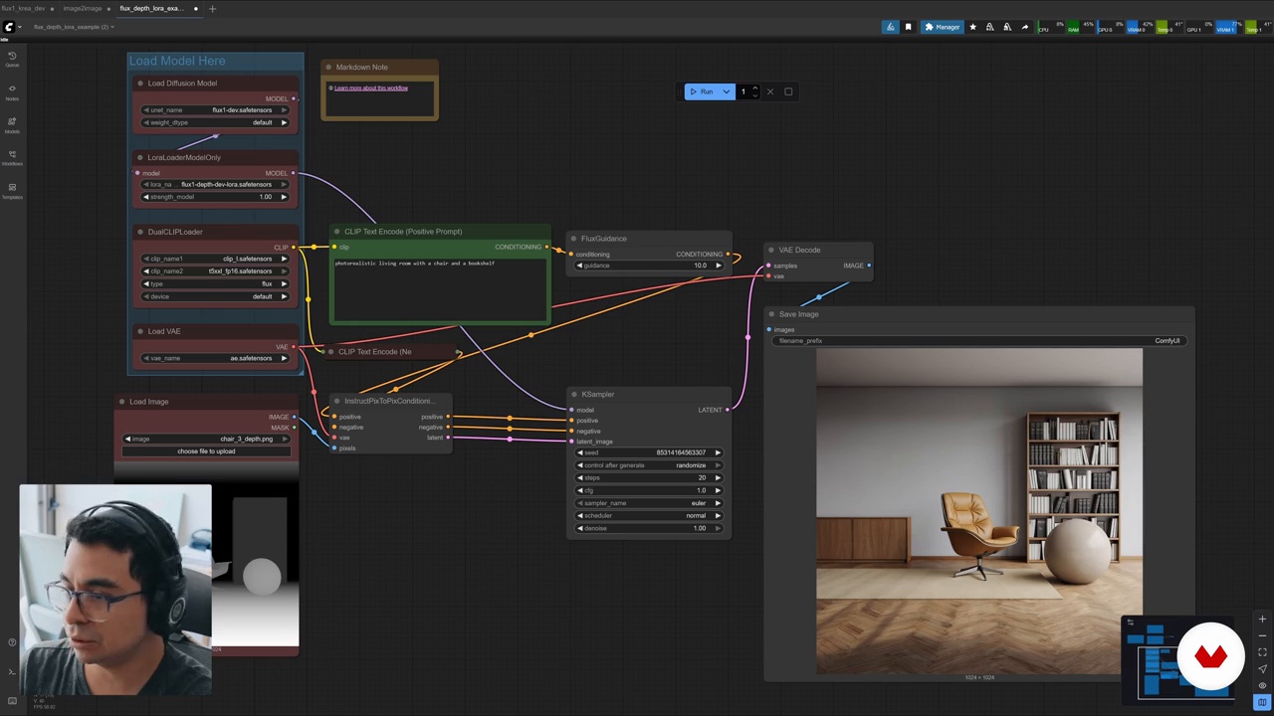
Task: Open the Run button dropdown arrow
Action: click(x=726, y=91)
